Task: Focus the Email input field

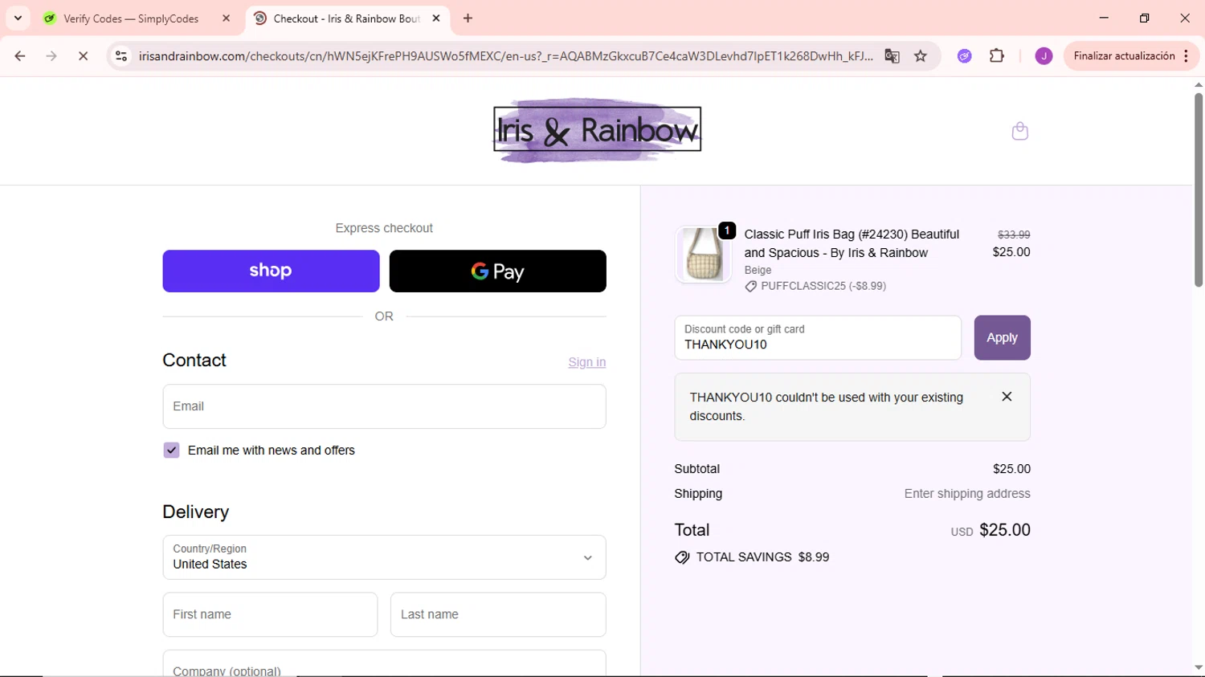Action: [x=384, y=406]
